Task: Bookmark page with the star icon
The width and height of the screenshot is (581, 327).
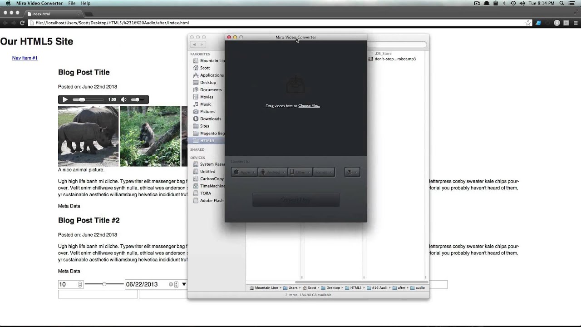Action: (528, 23)
